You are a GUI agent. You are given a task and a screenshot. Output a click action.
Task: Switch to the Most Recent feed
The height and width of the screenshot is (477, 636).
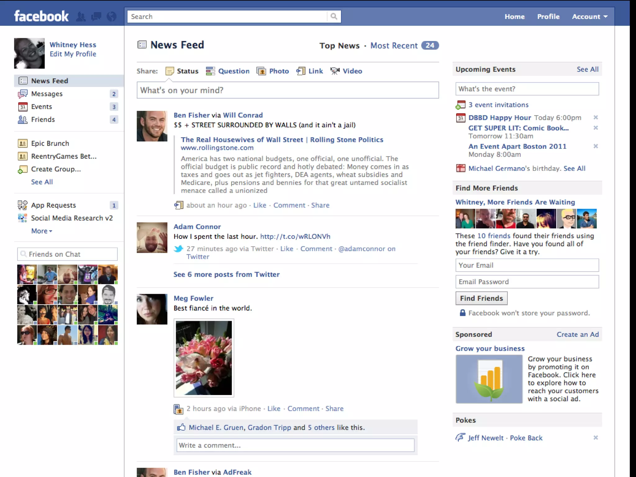coord(394,46)
